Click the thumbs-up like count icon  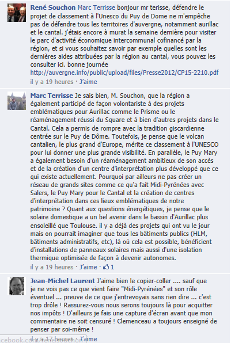pos(106,267)
